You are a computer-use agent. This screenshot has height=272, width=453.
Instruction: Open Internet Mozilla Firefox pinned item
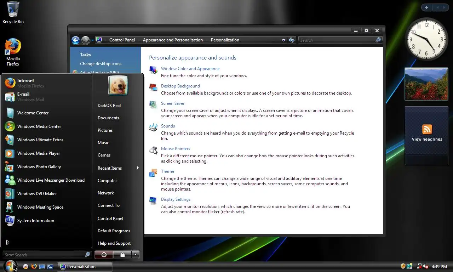pos(47,83)
